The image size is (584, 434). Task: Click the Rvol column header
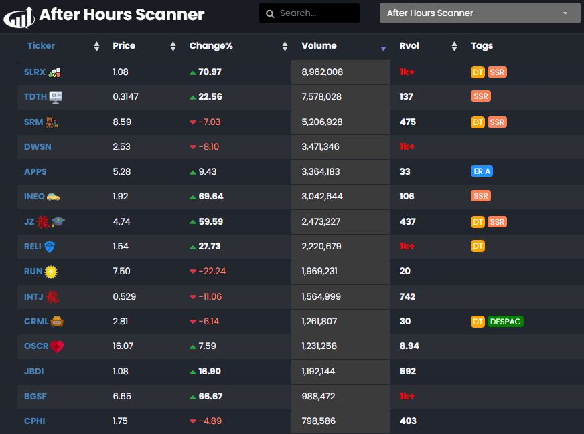[409, 45]
